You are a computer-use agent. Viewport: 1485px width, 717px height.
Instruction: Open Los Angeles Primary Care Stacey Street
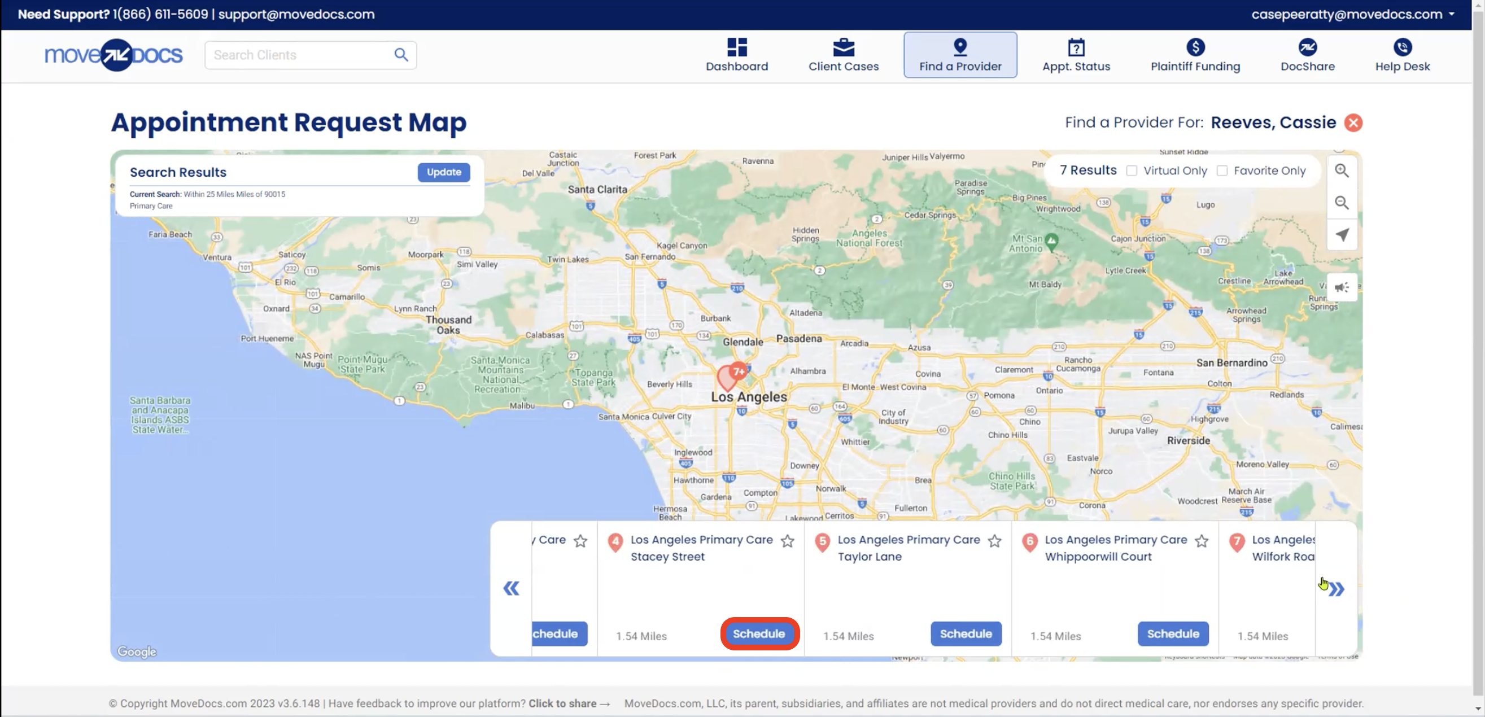(701, 548)
